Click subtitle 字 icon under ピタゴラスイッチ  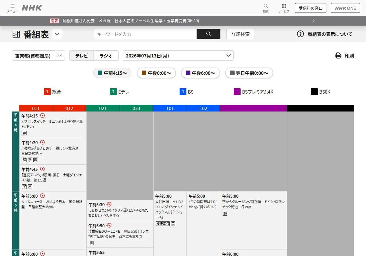24,133
